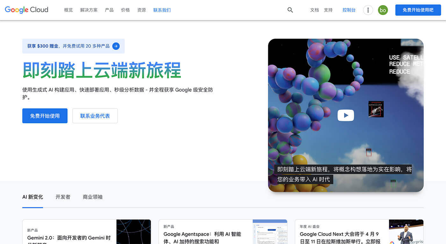
Task: Open the 资源 menu
Action: pyautogui.click(x=141, y=10)
